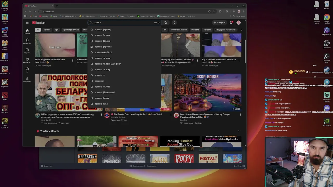This screenshot has width=333, height=187.
Task: Open the Ви (You) sidebar item
Action: (x=27, y=70)
